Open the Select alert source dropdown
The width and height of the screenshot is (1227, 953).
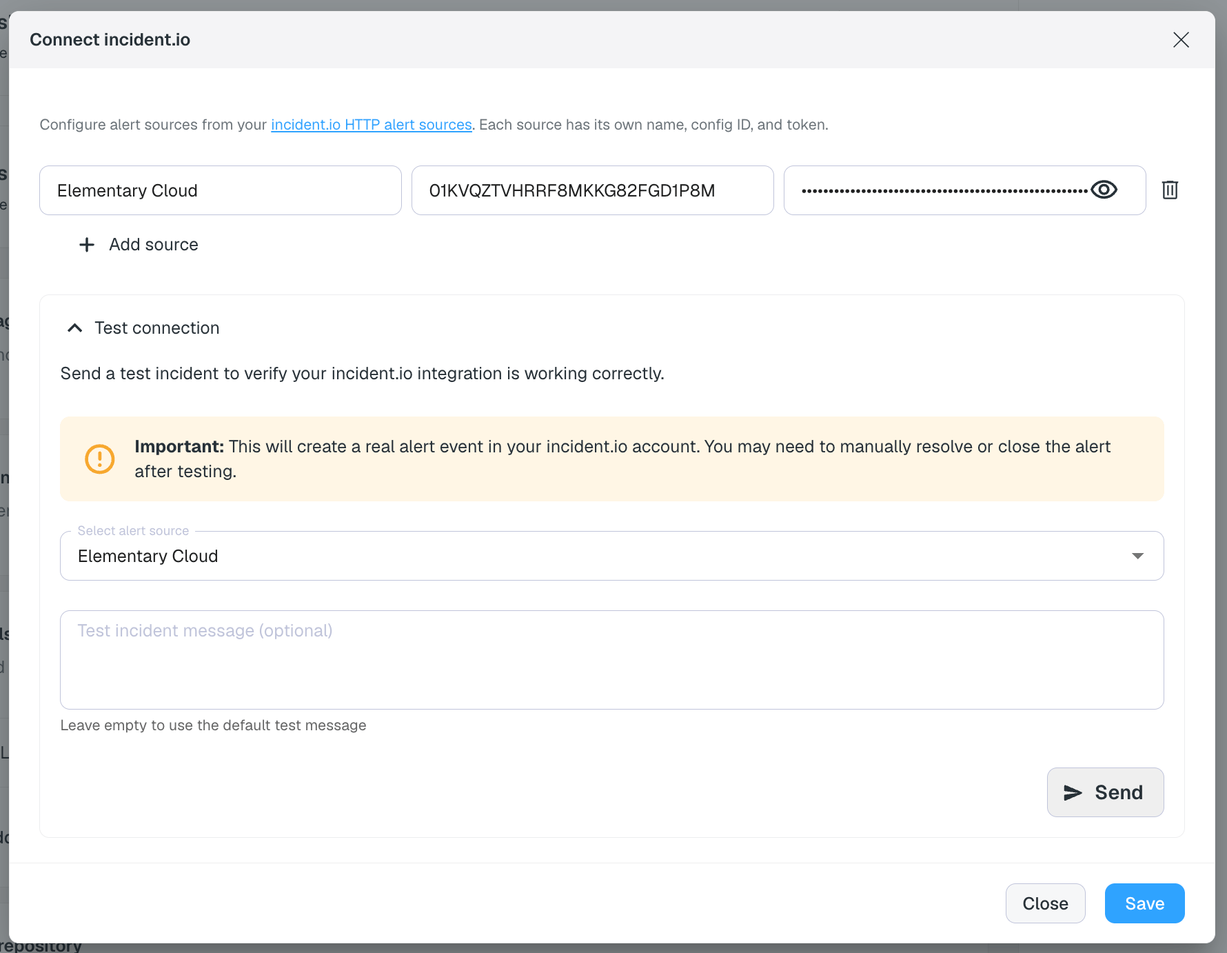(x=612, y=556)
